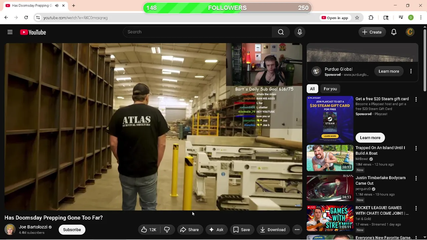Open Trapped On An Island video thumbnail

(330, 158)
